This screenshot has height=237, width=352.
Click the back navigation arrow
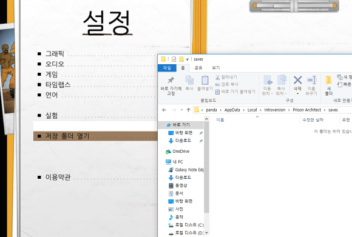pyautogui.click(x=164, y=110)
